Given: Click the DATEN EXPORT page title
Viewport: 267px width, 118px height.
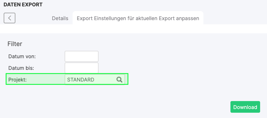Looking at the screenshot, I should (x=23, y=4).
